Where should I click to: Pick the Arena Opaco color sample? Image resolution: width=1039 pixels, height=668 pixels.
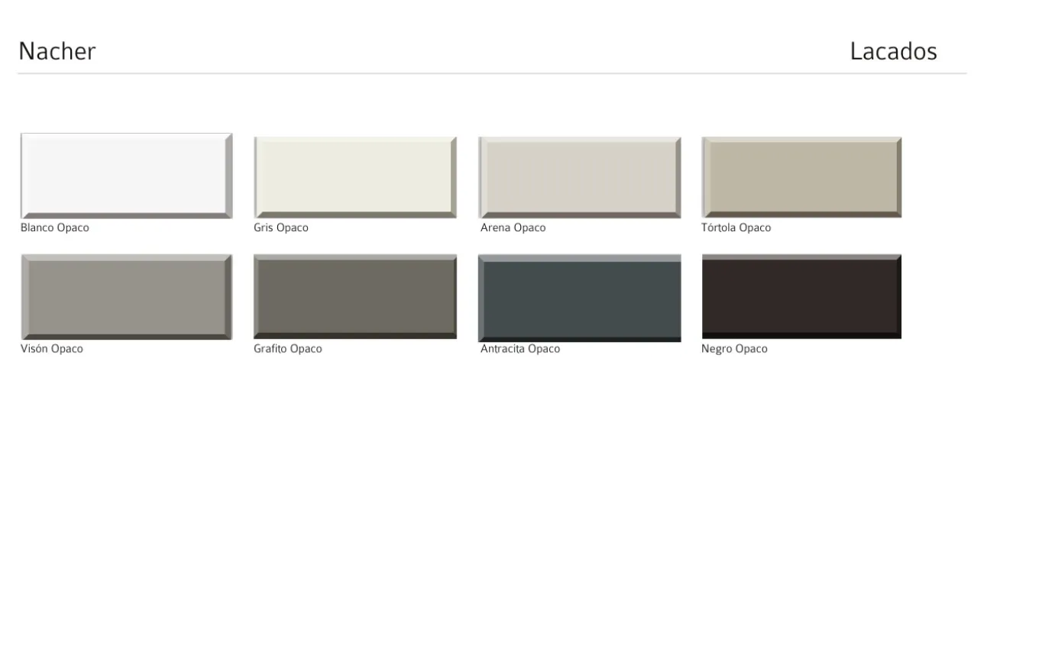(579, 177)
